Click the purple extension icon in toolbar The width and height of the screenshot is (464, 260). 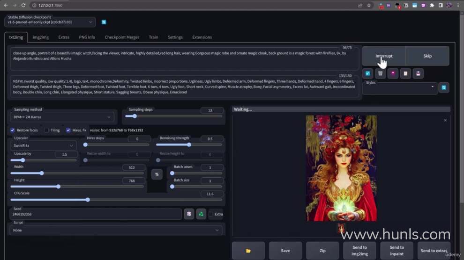click(x=424, y=5)
